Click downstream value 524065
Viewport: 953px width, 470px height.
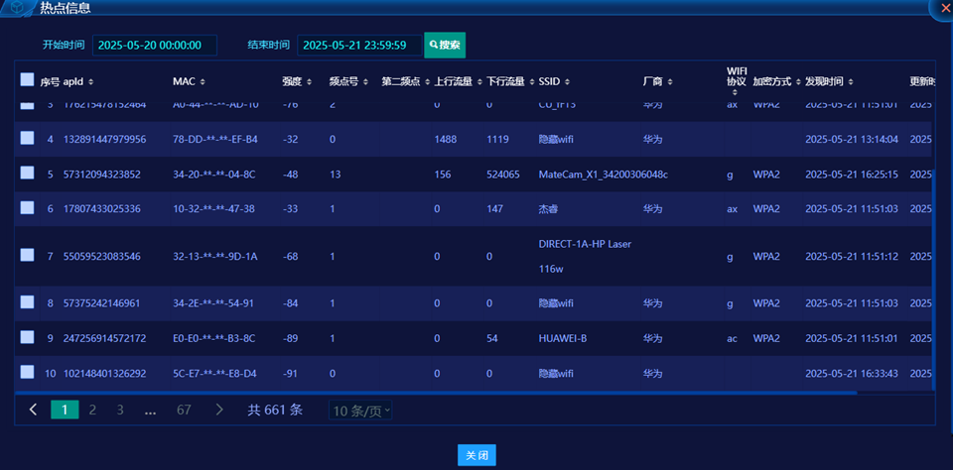click(503, 175)
